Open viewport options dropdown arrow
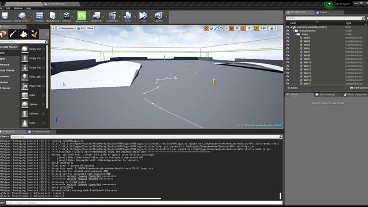368x207 pixels. click(x=53, y=28)
